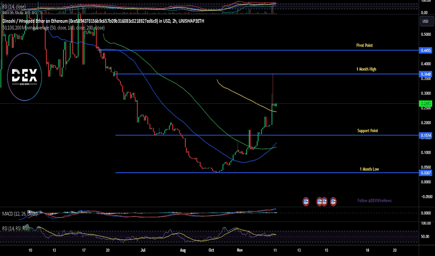
Task: Click the 0.5000 price axis label
Action: click(426, 34)
